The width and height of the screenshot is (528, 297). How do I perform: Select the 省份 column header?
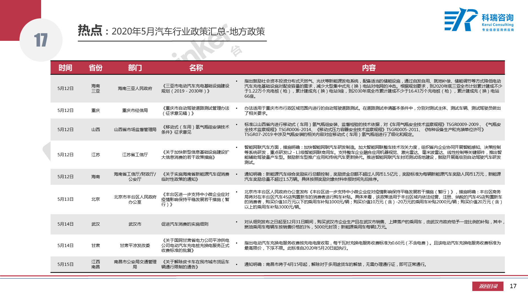(x=96, y=68)
